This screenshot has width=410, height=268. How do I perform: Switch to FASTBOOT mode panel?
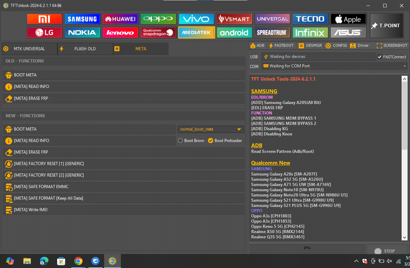click(x=281, y=45)
